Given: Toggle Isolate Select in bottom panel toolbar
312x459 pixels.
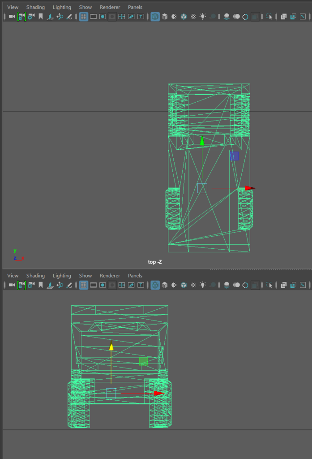Looking at the screenshot, I should point(269,285).
